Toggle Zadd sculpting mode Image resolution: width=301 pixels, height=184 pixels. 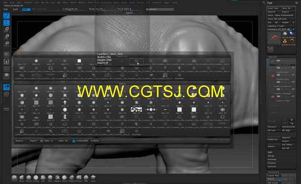15,9
